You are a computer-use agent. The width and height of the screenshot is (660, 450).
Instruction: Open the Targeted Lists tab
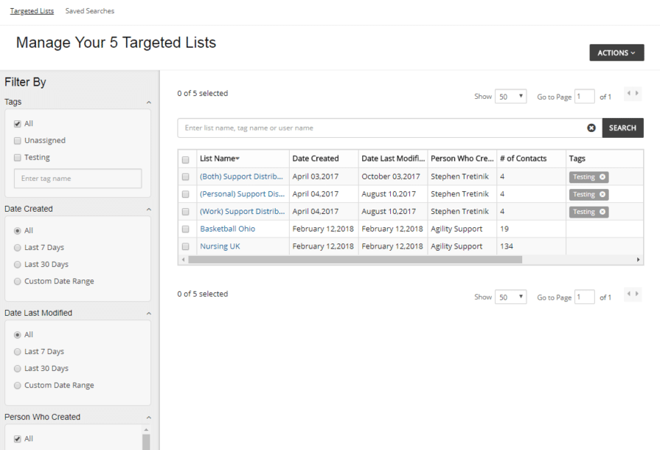[32, 11]
